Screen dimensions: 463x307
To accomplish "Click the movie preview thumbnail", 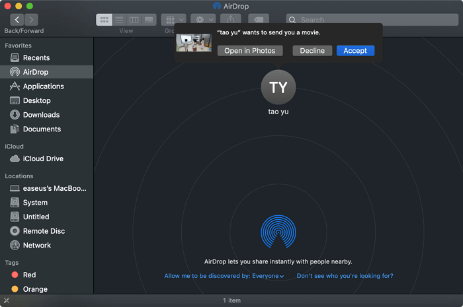I will pos(194,43).
